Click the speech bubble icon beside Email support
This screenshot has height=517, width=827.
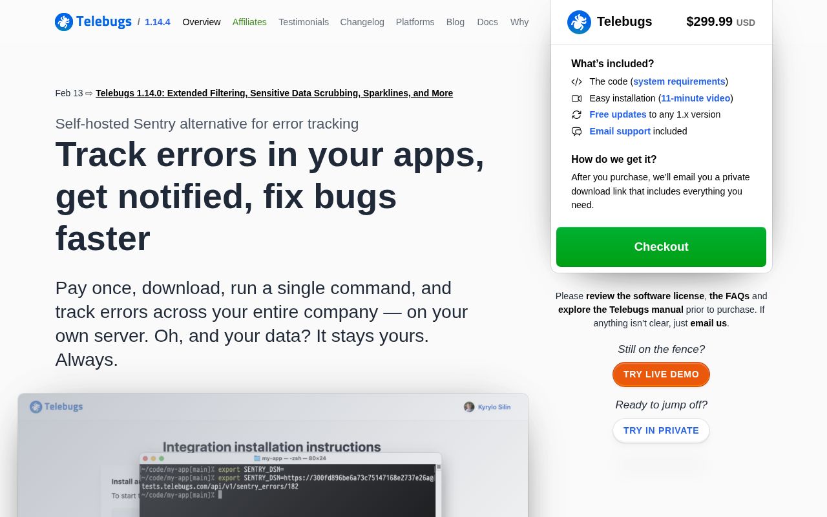tap(576, 131)
